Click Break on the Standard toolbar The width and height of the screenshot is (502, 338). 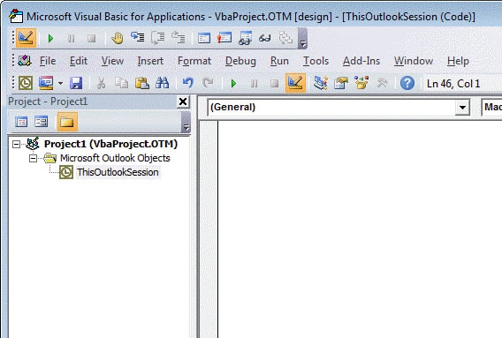point(255,84)
